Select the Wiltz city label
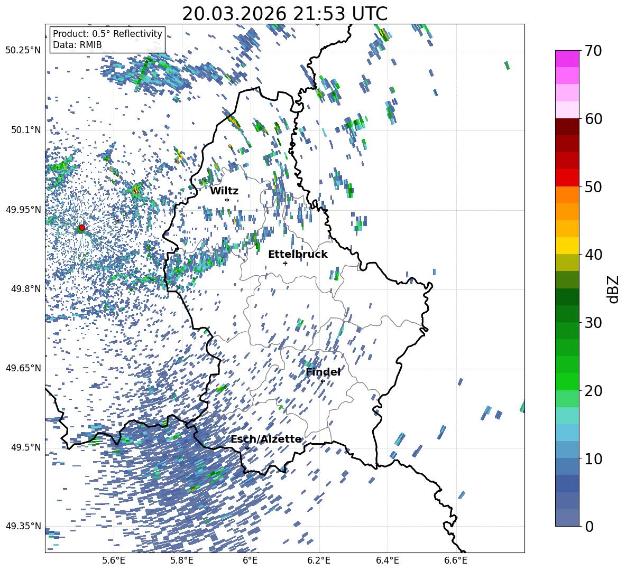The height and width of the screenshot is (571, 626). point(224,191)
